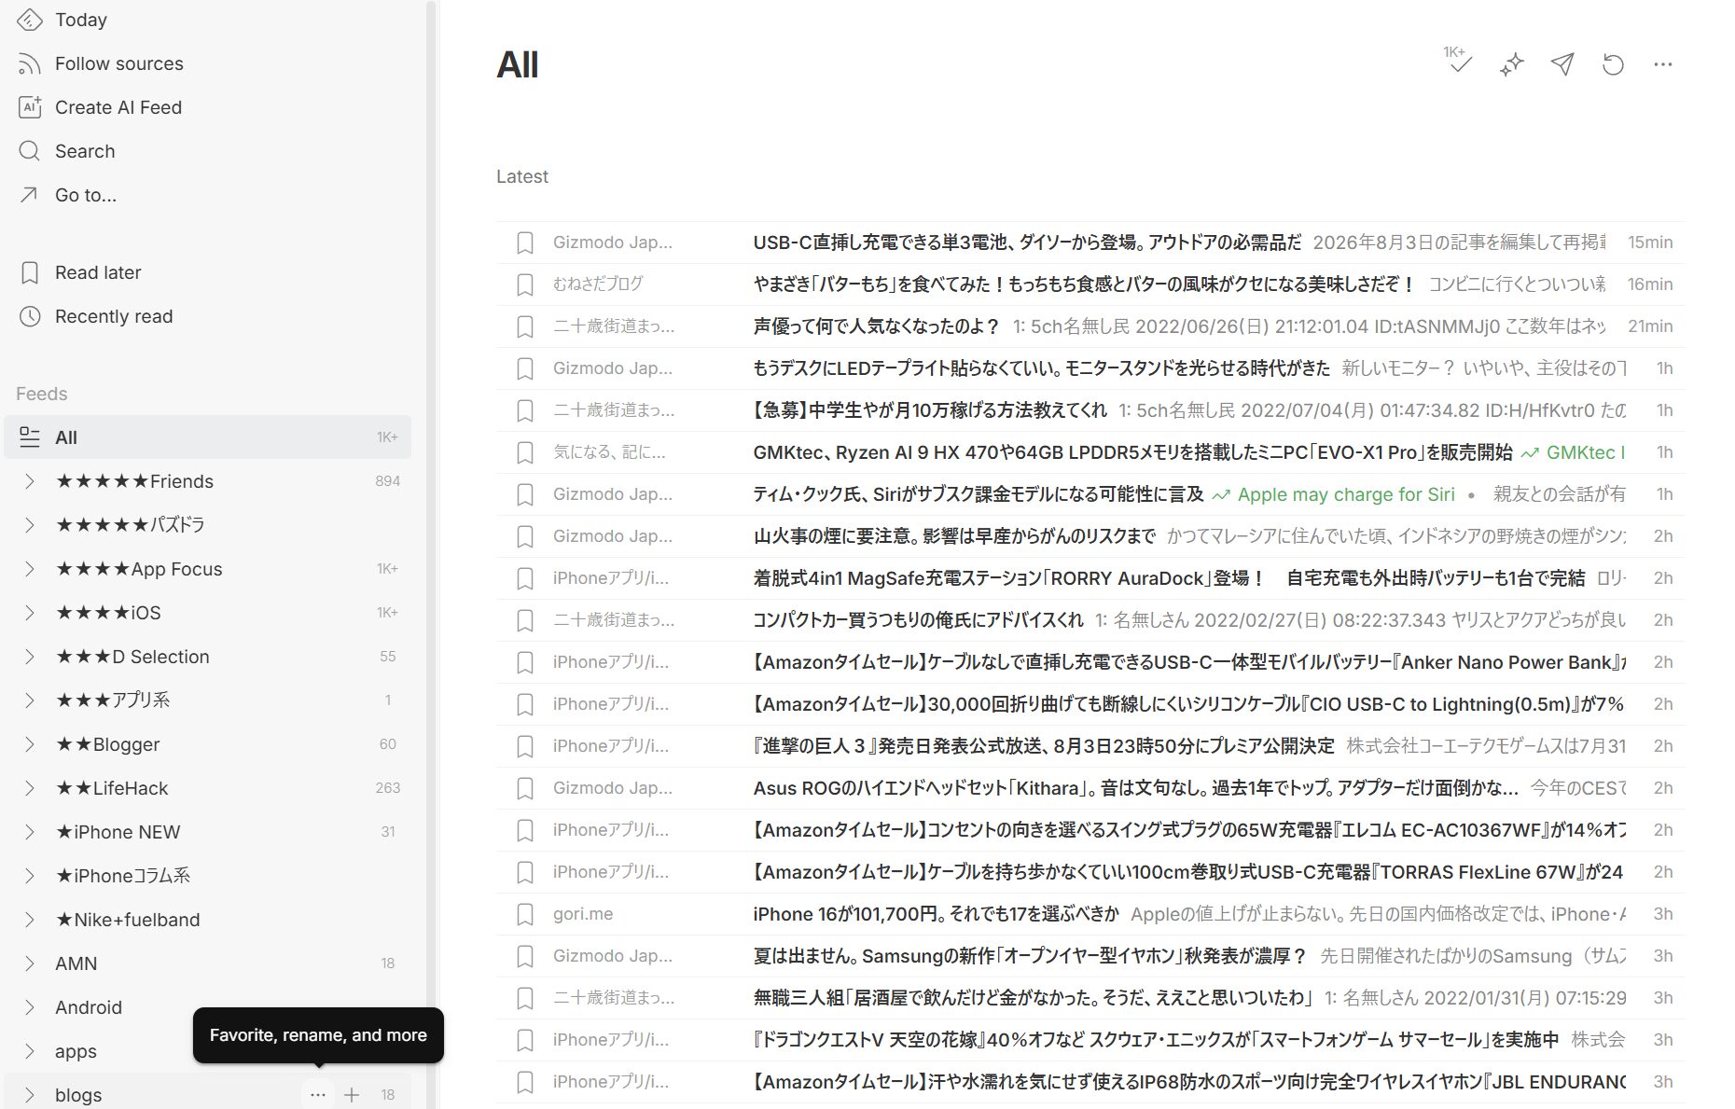Bookmark the やまざき「バターもち」article
Image resolution: width=1735 pixels, height=1109 pixels.
pos(525,284)
